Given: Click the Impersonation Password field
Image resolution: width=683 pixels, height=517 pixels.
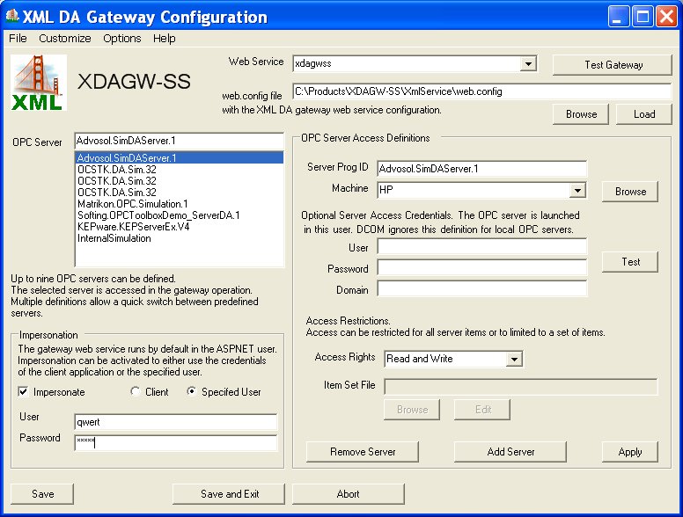Looking at the screenshot, I should pyautogui.click(x=176, y=443).
